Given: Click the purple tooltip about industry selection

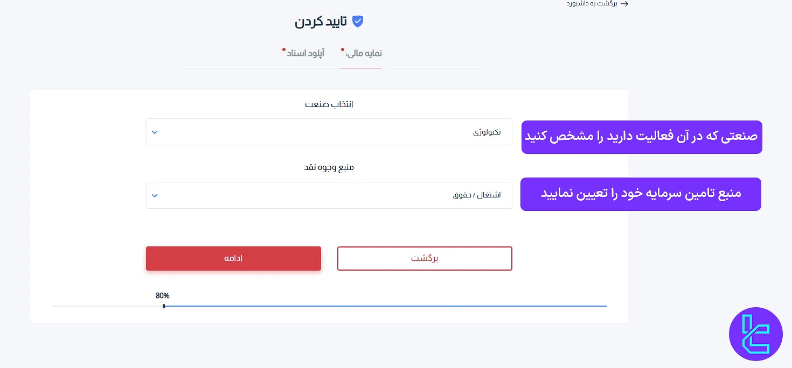Looking at the screenshot, I should 642,137.
